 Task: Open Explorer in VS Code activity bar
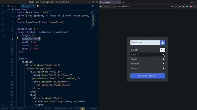[3, 6]
